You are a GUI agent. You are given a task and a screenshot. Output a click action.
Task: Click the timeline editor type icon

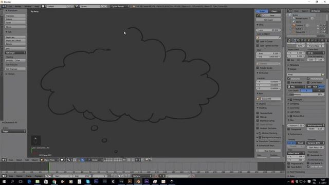4,176
